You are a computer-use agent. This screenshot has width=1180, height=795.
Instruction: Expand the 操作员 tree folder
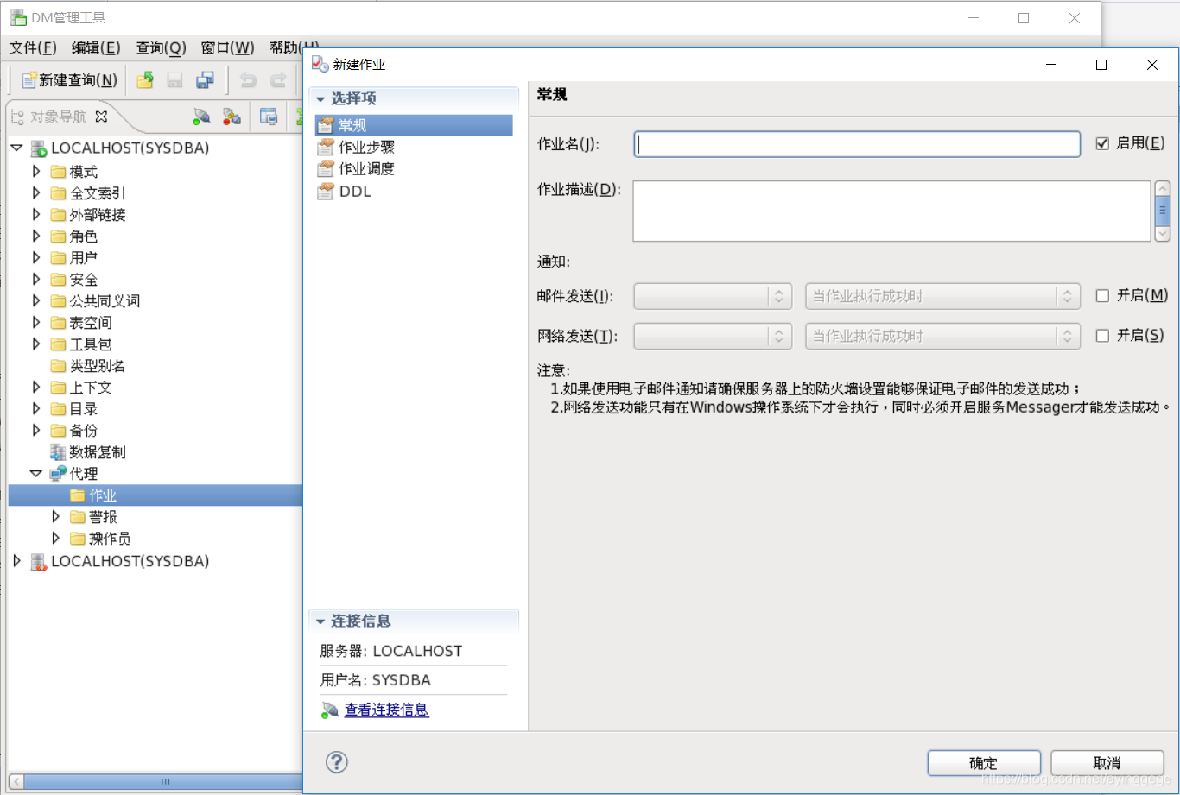click(56, 538)
